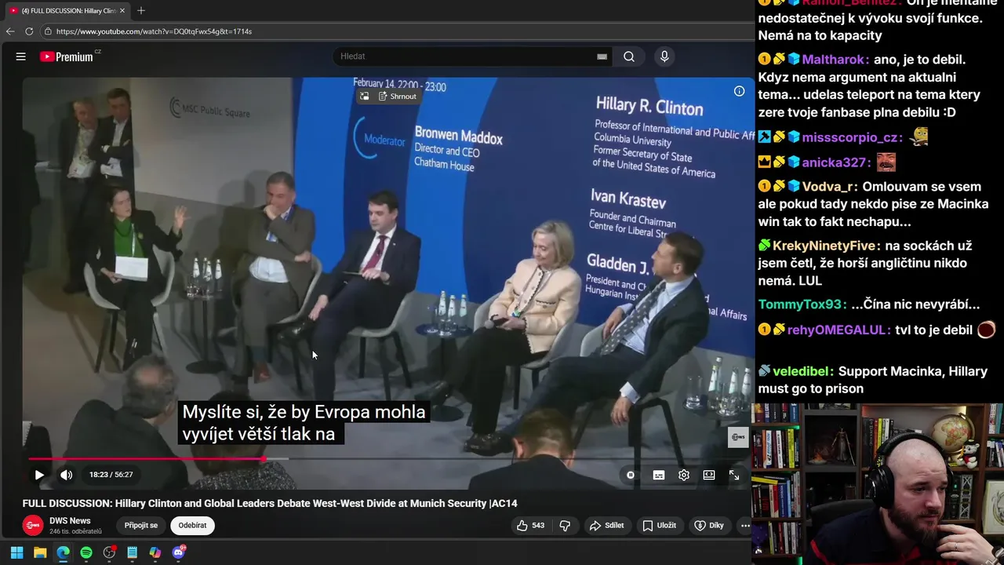Switch to theater mode
The height and width of the screenshot is (565, 1004).
tap(709, 475)
